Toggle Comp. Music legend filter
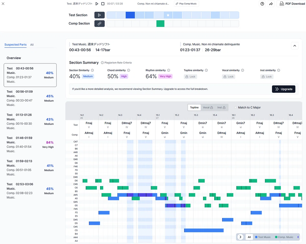This screenshot has height=244, width=306. [x=284, y=237]
